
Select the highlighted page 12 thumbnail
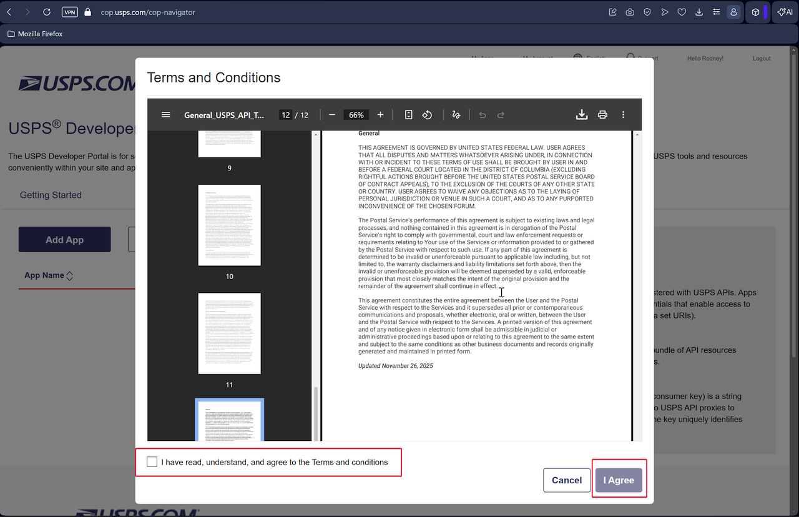230,420
